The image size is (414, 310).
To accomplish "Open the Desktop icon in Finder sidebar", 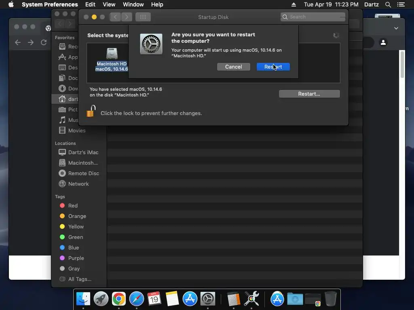I will pyautogui.click(x=62, y=67).
